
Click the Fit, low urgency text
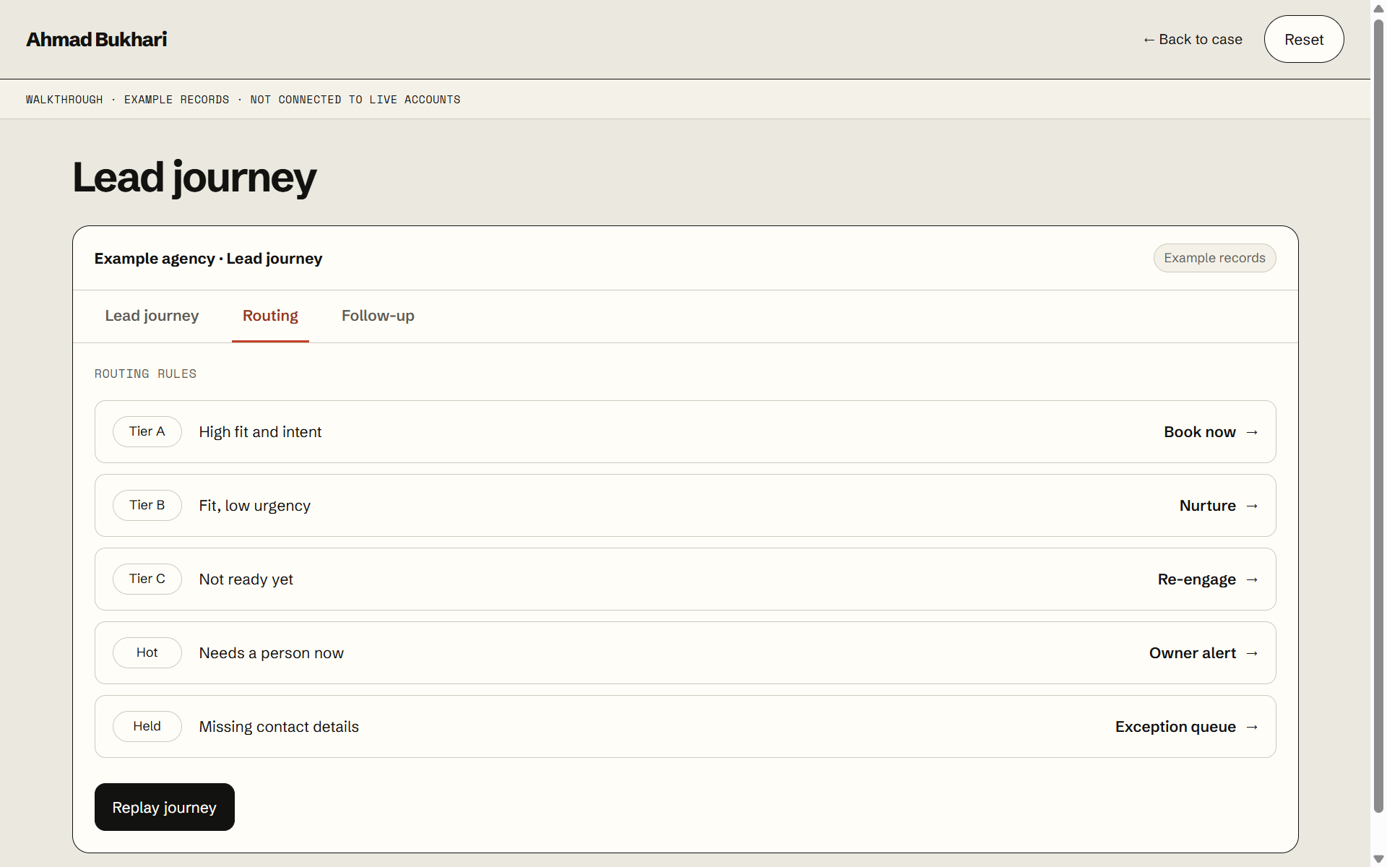255,506
